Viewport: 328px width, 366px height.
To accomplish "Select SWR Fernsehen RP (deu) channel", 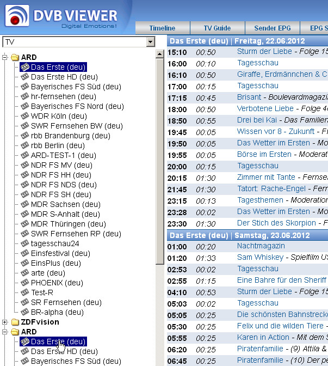I will point(76,234).
